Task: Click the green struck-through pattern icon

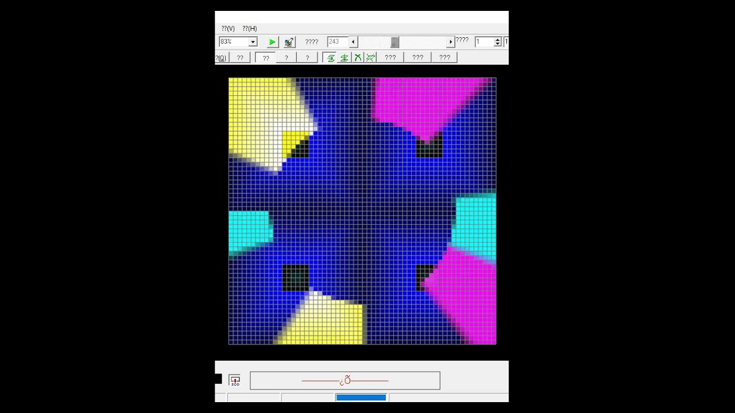Action: coord(370,57)
